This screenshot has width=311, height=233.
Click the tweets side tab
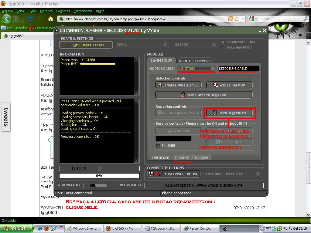pyautogui.click(x=6, y=117)
